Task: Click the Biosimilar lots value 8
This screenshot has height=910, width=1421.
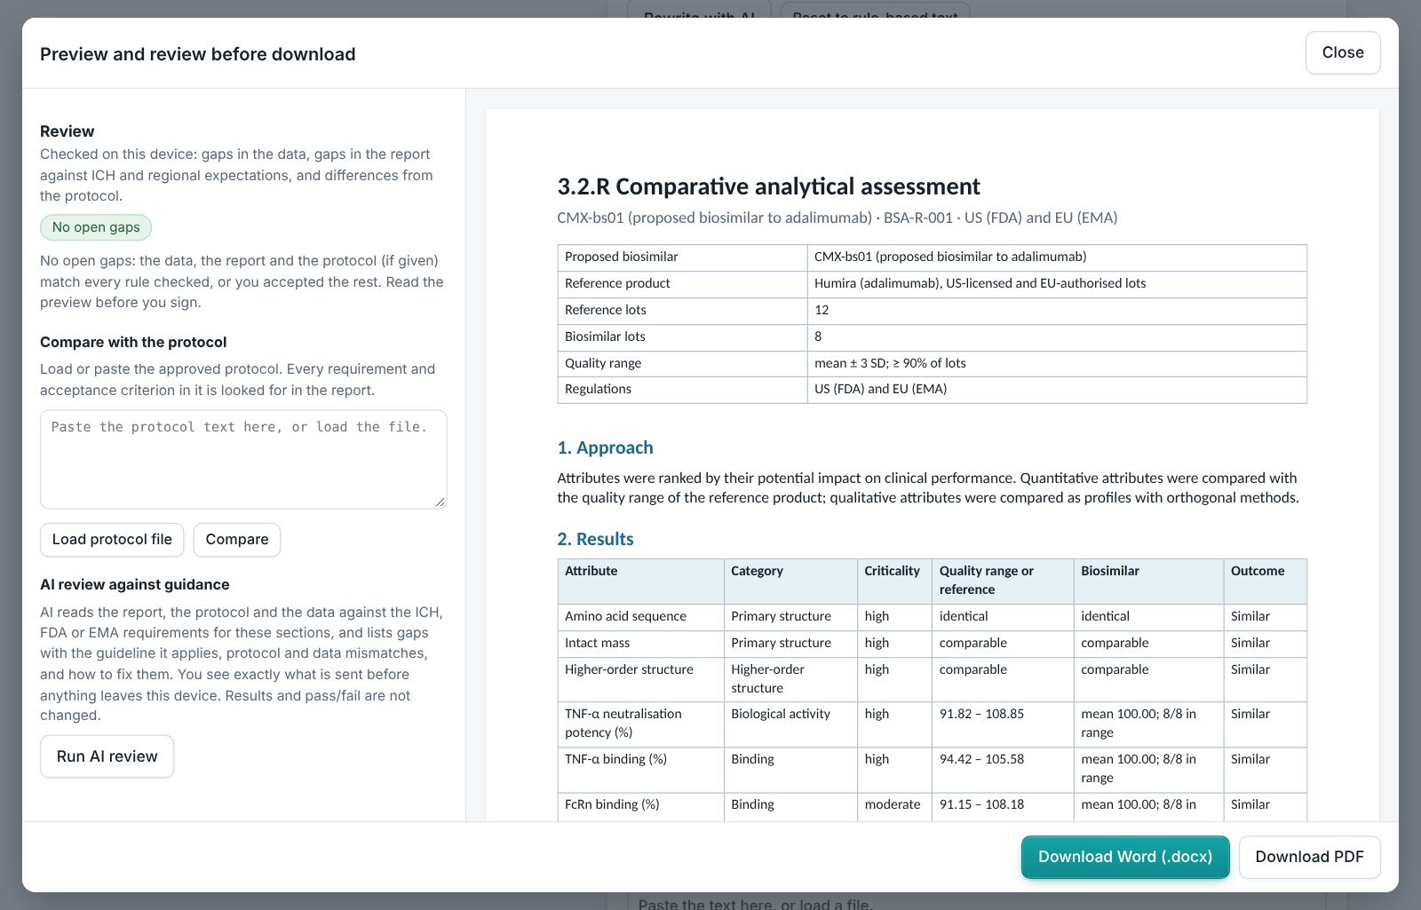Action: [1057, 337]
